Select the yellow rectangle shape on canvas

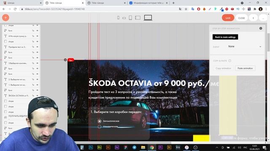click(201, 138)
